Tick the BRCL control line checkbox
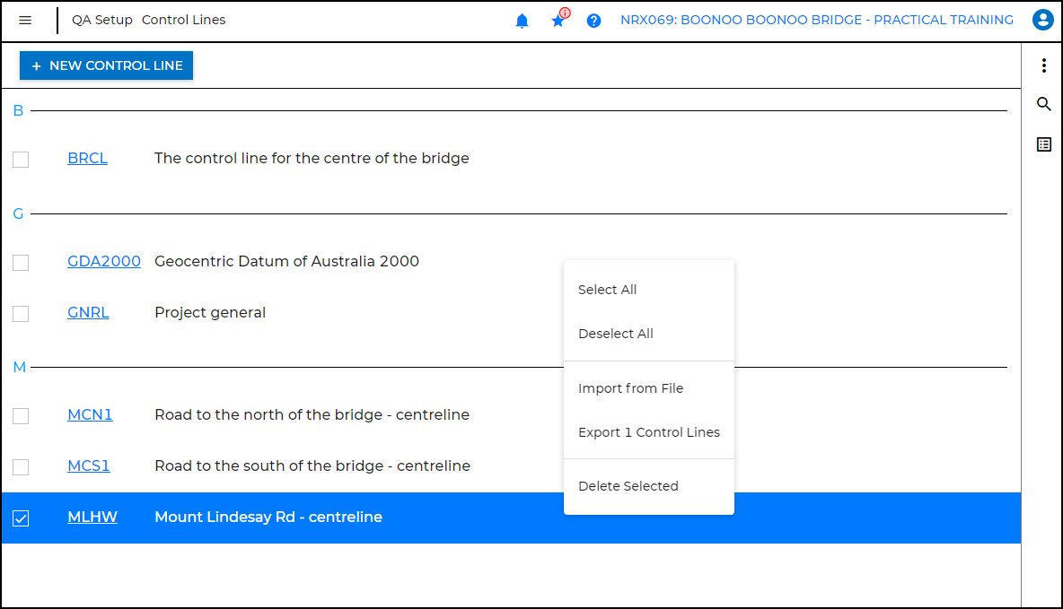1063x609 pixels. pyautogui.click(x=21, y=159)
